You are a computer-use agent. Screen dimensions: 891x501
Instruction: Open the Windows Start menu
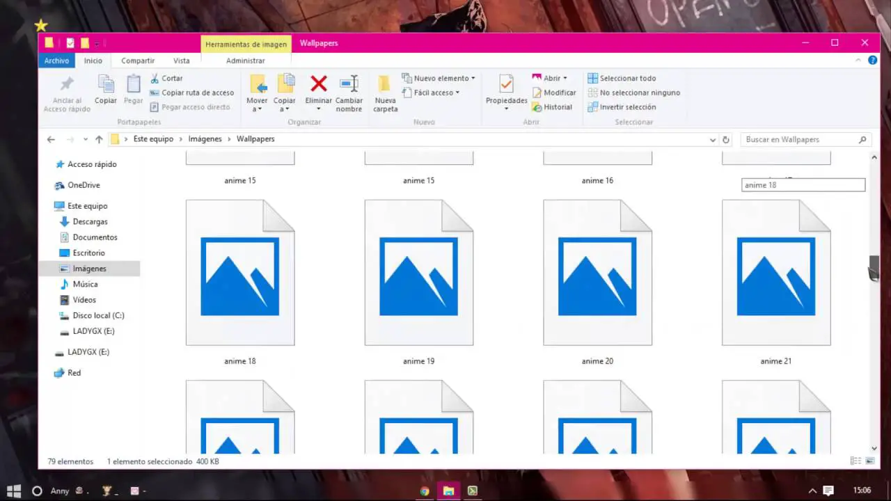click(14, 491)
